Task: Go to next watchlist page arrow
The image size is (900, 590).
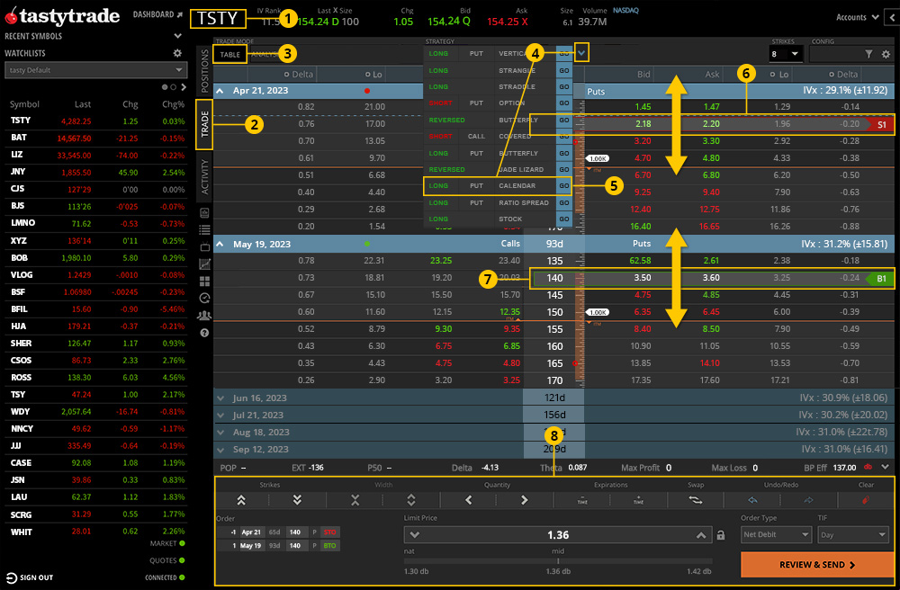Action: (184, 87)
